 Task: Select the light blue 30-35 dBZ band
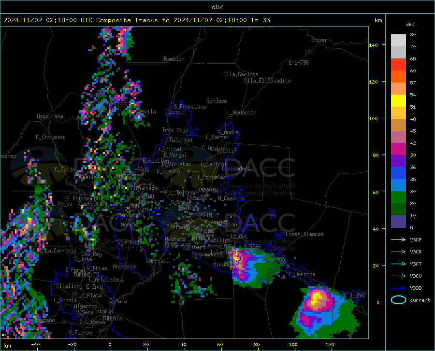pyautogui.click(x=398, y=185)
